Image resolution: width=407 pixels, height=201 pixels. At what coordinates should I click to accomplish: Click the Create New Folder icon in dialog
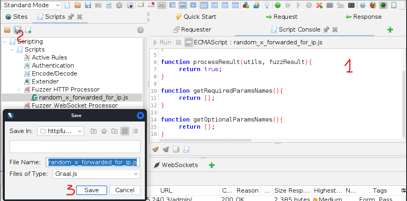point(114,131)
